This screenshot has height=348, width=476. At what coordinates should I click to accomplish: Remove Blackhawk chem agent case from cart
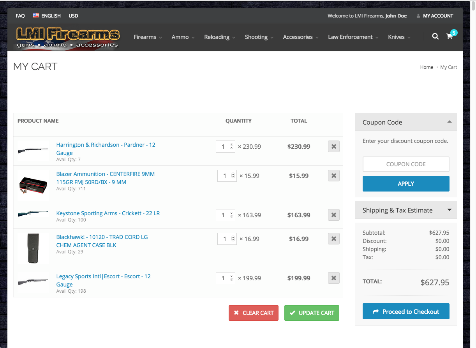(334, 239)
